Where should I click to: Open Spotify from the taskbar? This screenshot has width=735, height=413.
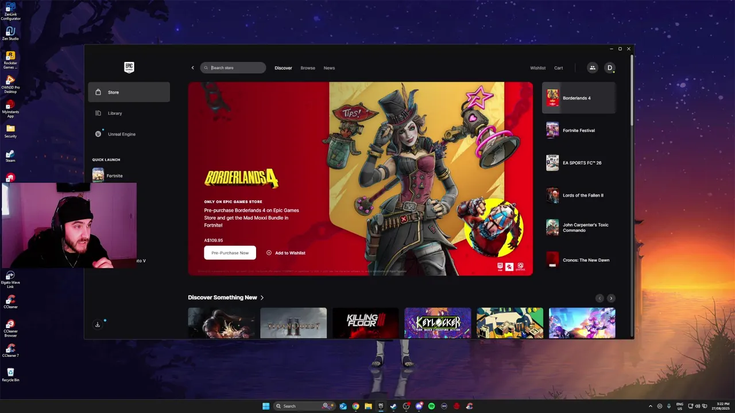click(x=431, y=406)
